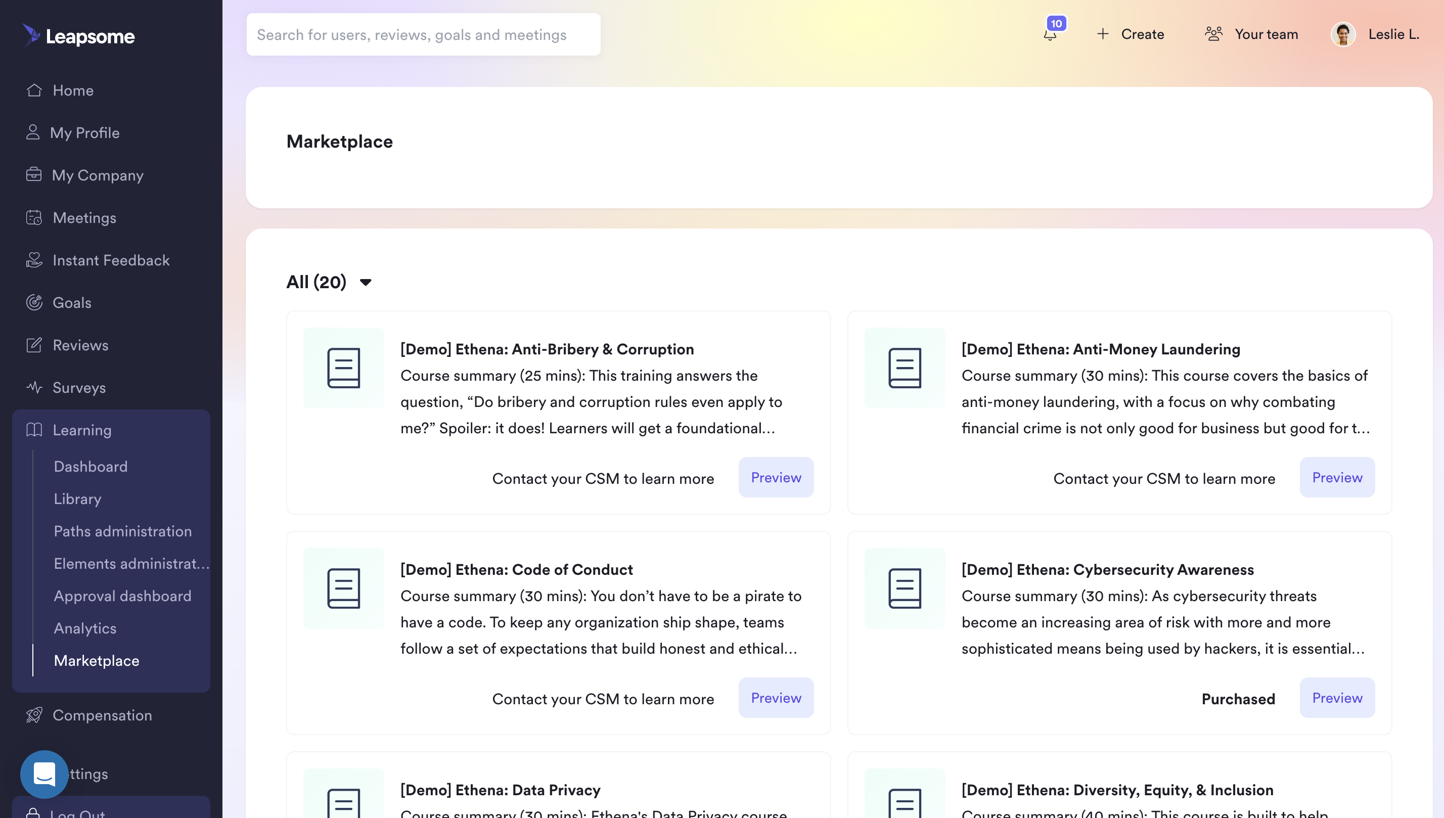Preview the Cybersecurity Awareness course
This screenshot has height=818, width=1444.
(1337, 698)
